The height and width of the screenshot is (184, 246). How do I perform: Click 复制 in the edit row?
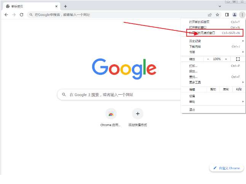click(x=226, y=89)
